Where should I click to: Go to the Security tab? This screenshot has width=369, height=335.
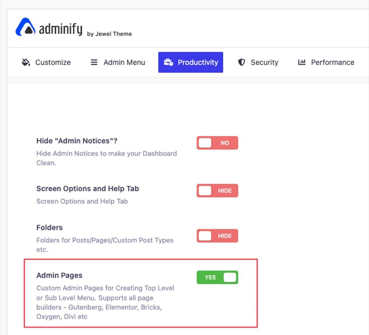(258, 62)
